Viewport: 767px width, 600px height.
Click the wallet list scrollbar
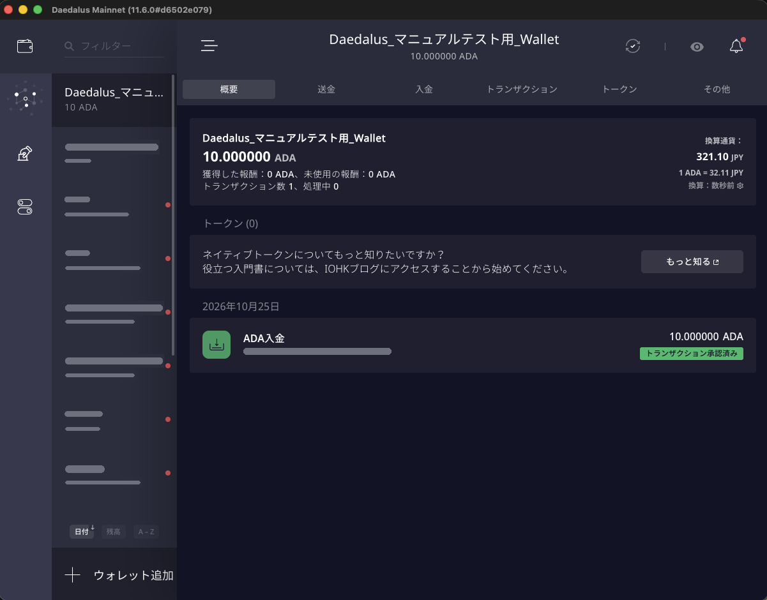174,214
